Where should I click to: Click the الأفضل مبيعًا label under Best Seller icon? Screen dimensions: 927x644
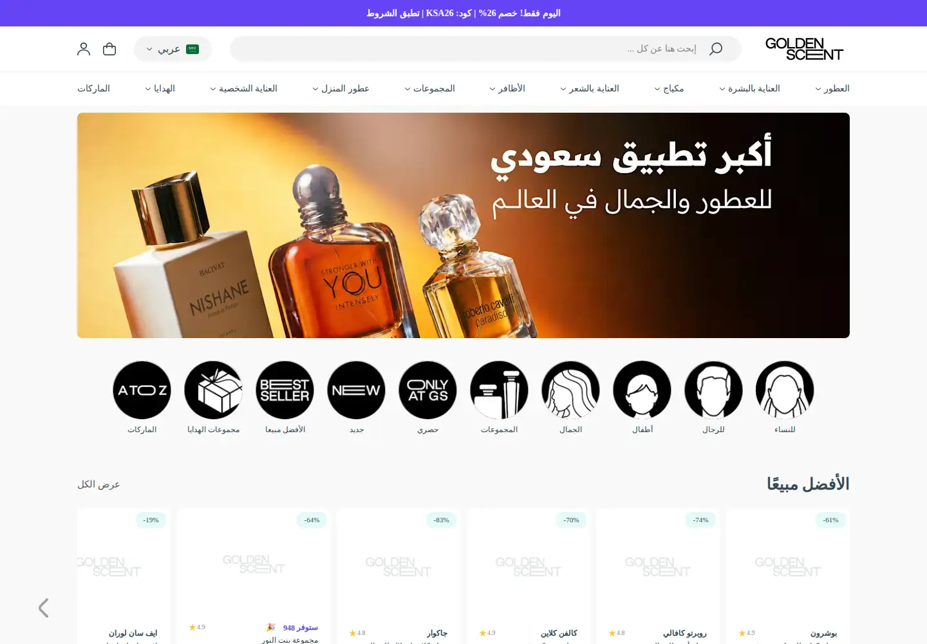[x=285, y=430]
